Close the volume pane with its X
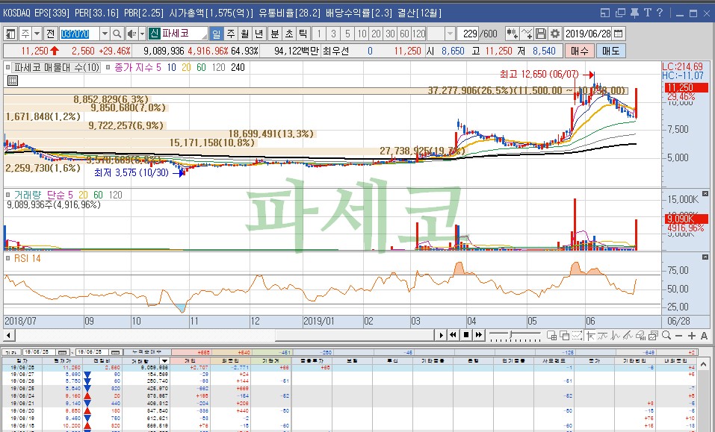Viewport: 715px width, 432px height. [705, 193]
